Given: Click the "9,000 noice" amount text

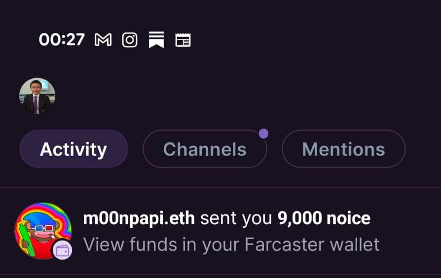Looking at the screenshot, I should tap(324, 218).
